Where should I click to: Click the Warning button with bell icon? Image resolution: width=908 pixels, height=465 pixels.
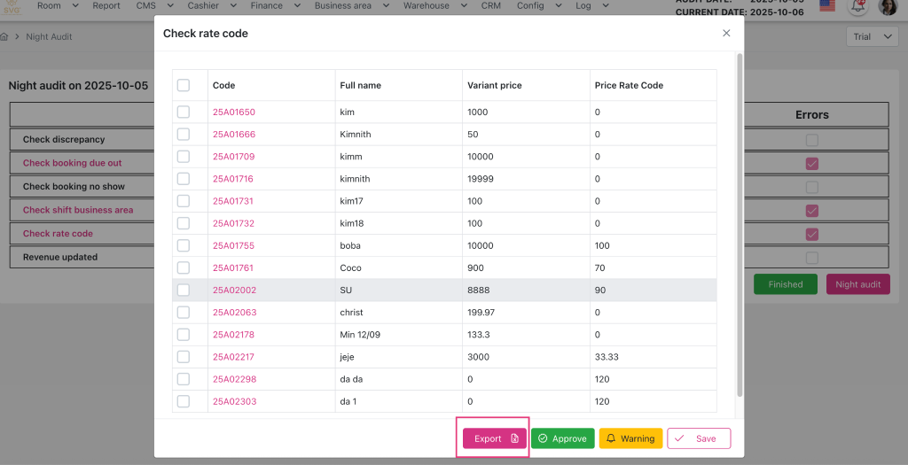[630, 438]
